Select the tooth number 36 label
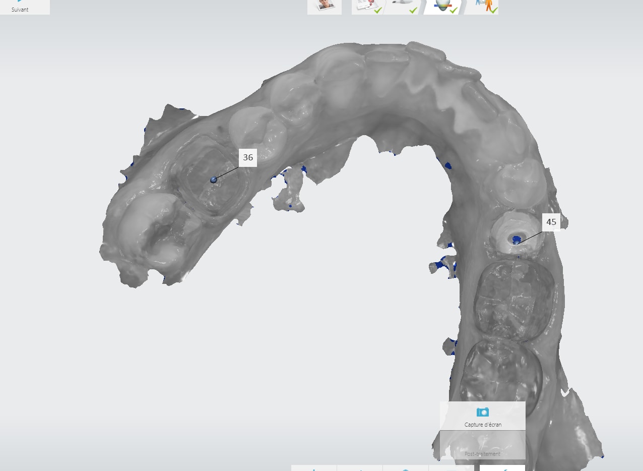 point(248,157)
